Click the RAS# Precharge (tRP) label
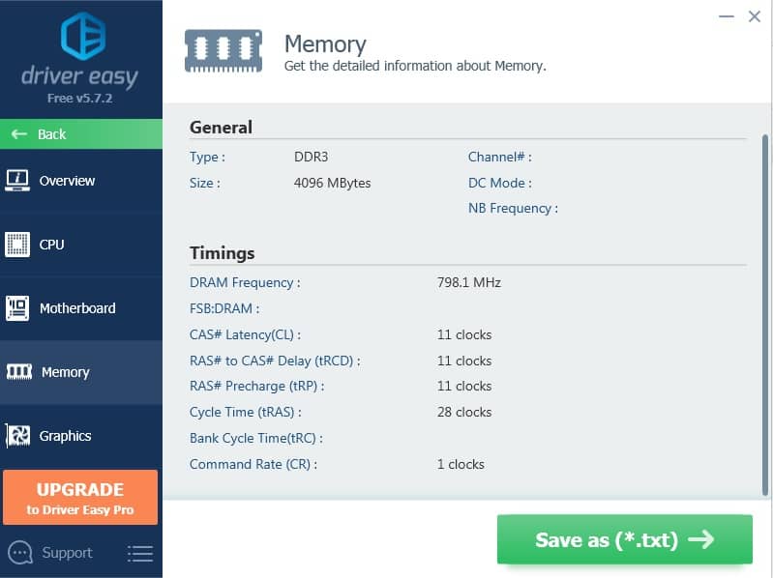Viewport: 773px width, 578px height. click(x=256, y=386)
